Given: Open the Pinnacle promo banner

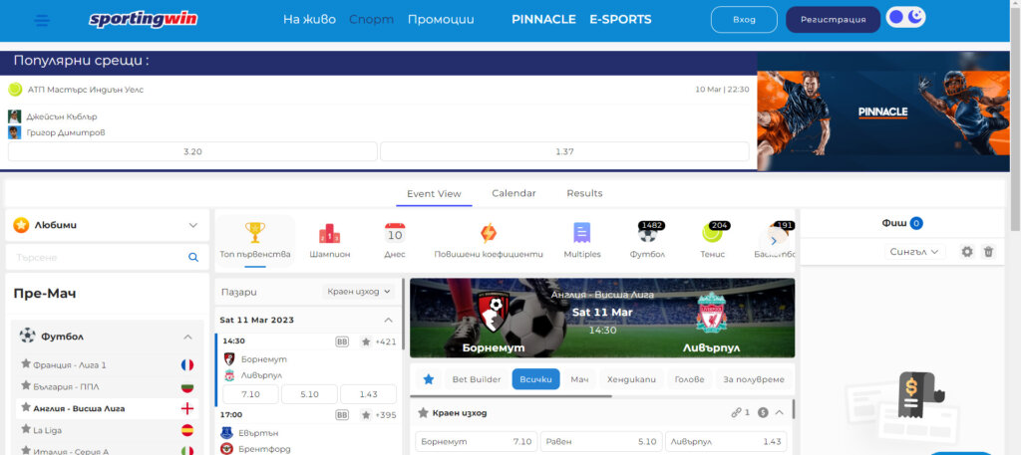Looking at the screenshot, I should click(883, 112).
